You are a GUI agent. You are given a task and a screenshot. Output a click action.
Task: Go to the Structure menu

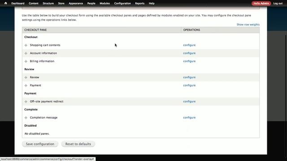[x=48, y=3]
